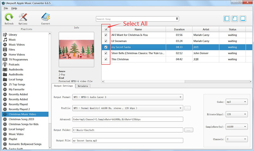Browse for output folder with ... button
This screenshot has height=151, width=254.
(x=189, y=130)
